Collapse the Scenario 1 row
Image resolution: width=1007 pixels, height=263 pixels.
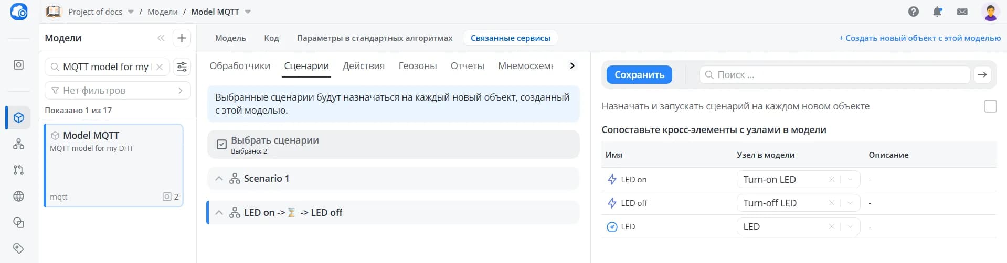click(x=219, y=179)
